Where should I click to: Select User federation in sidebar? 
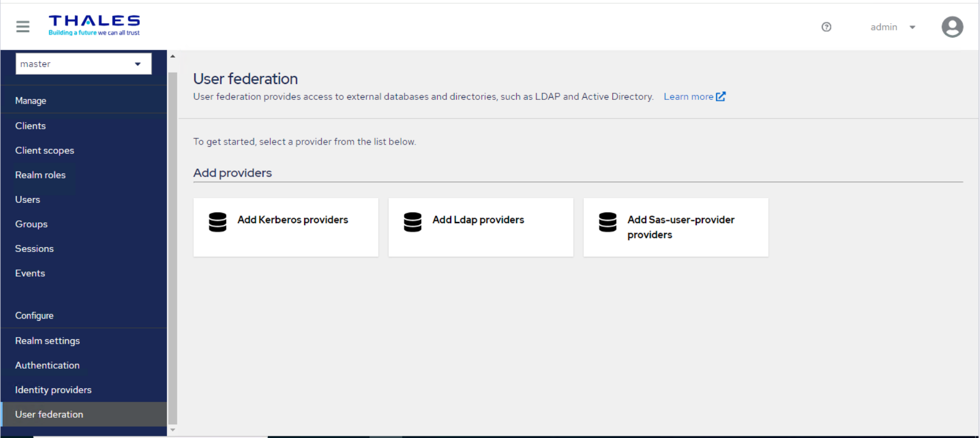click(x=83, y=415)
